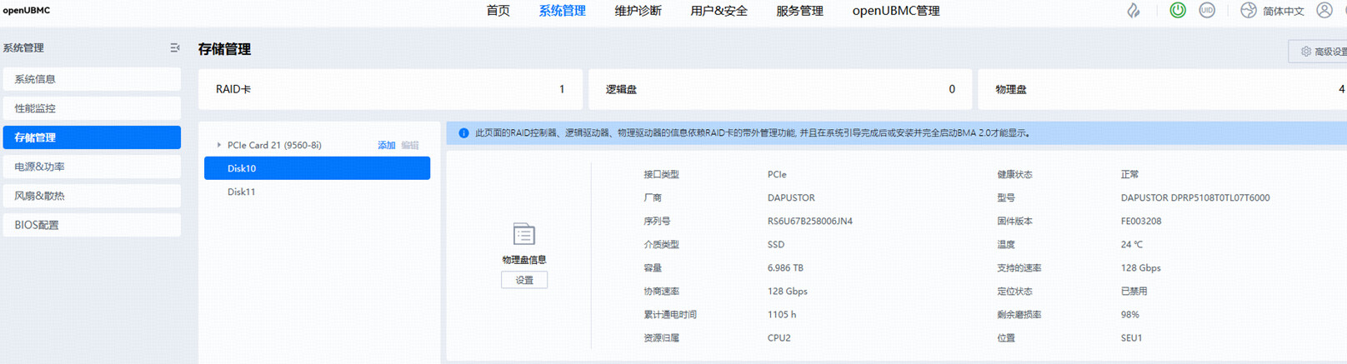Open the 用户&安全 tab

click(719, 11)
